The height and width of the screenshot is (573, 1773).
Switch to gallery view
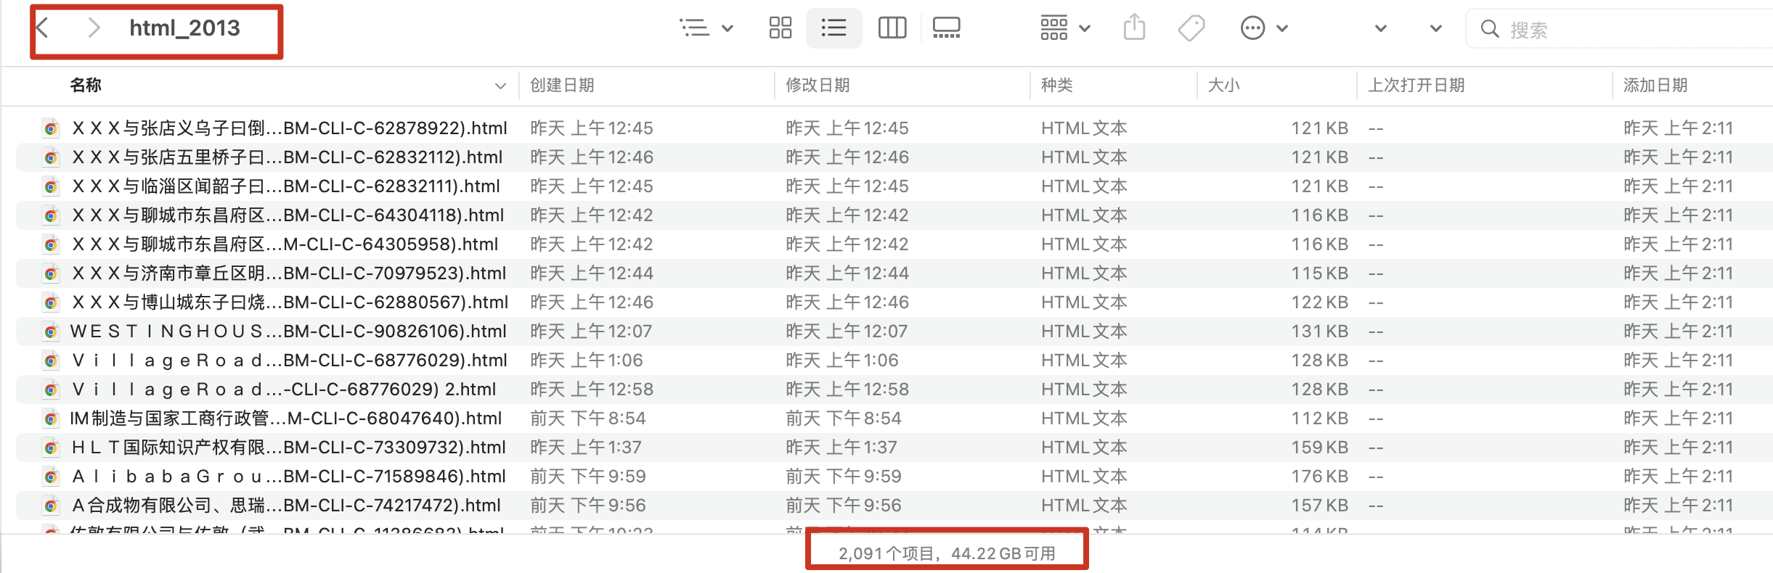point(946,28)
